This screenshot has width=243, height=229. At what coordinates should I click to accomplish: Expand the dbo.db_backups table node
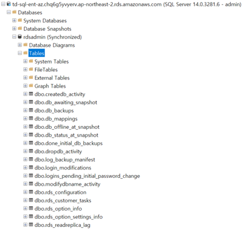point(25,110)
